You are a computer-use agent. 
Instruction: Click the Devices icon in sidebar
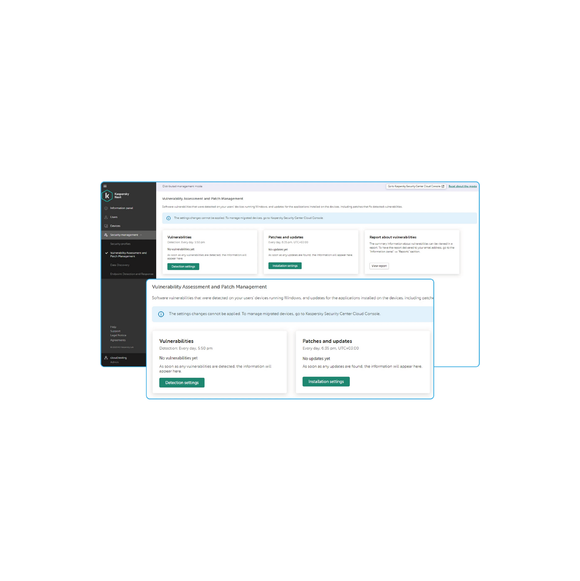coord(106,226)
